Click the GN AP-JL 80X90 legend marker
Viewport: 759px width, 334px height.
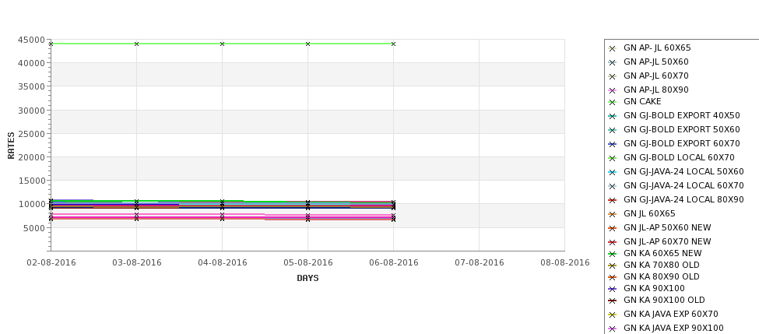pyautogui.click(x=613, y=90)
